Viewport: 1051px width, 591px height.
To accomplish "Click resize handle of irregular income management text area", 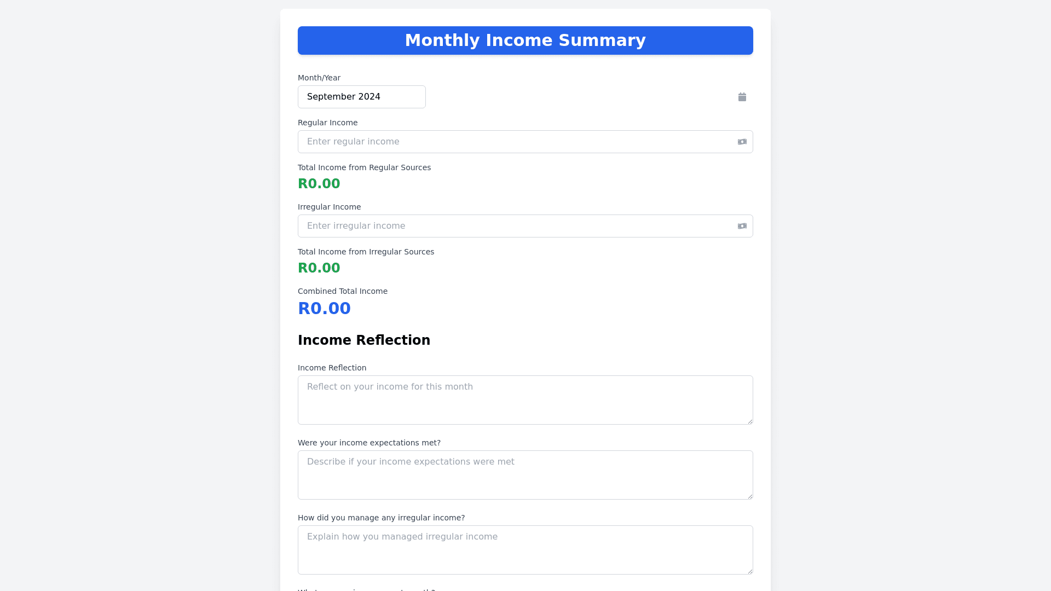I will tap(750, 571).
